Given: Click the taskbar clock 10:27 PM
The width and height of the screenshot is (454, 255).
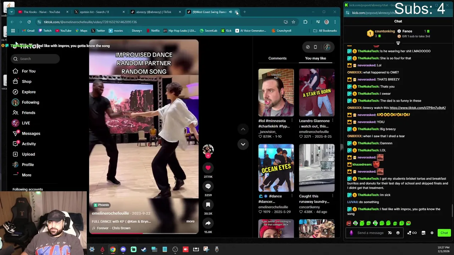Looking at the screenshot, I should 443,249.
